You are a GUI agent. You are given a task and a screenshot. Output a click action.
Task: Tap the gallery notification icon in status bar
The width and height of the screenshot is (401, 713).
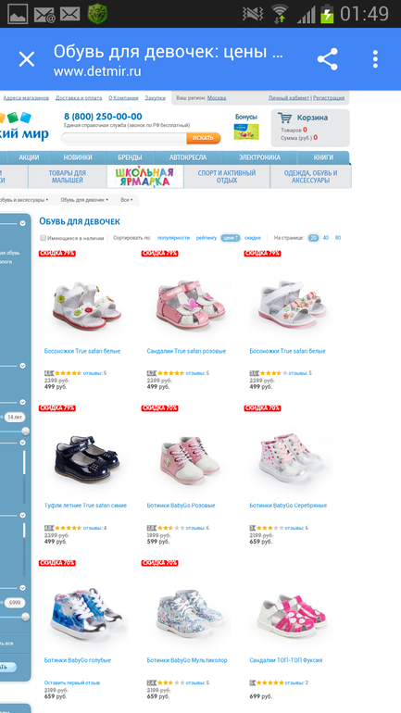pyautogui.click(x=18, y=14)
